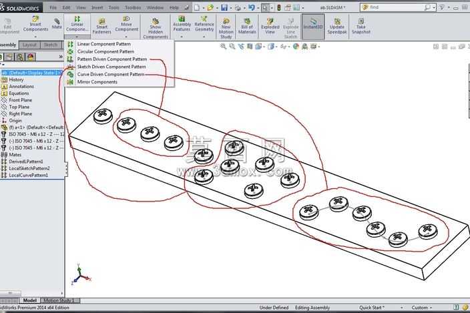Open the Help menu
The width and height of the screenshot is (470, 313).
[174, 7]
